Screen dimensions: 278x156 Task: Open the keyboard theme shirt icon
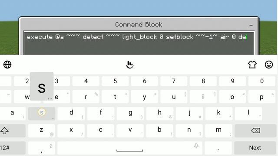(x=252, y=65)
